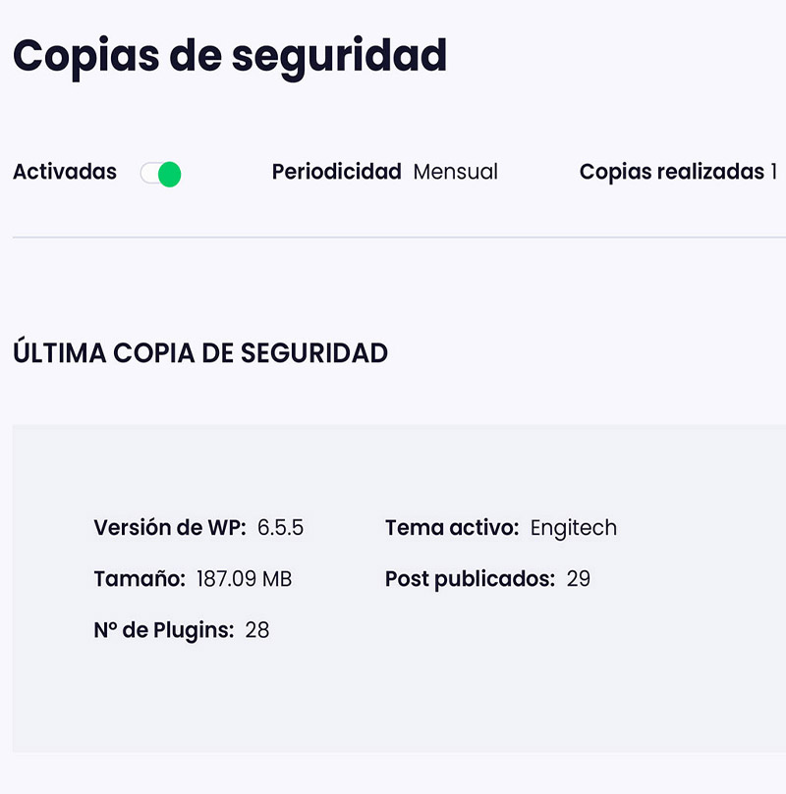Click the Copias realizadas label
Screen dimensions: 786x794
tap(671, 172)
